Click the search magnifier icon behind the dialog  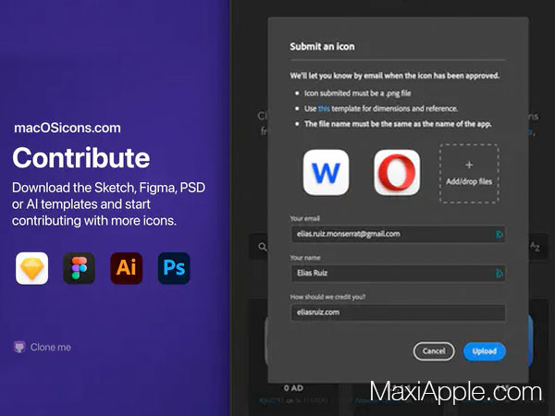(x=263, y=247)
